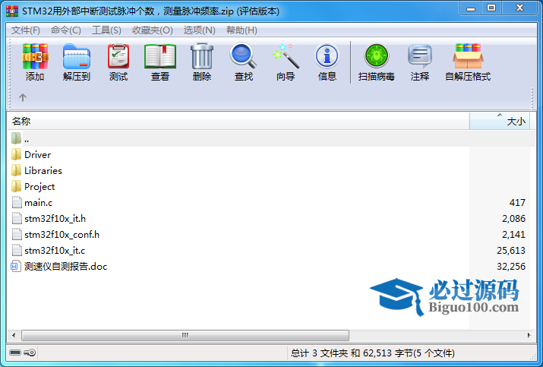Select the stm32f10x_conf.h file name
The width and height of the screenshot is (543, 367).
click(62, 235)
